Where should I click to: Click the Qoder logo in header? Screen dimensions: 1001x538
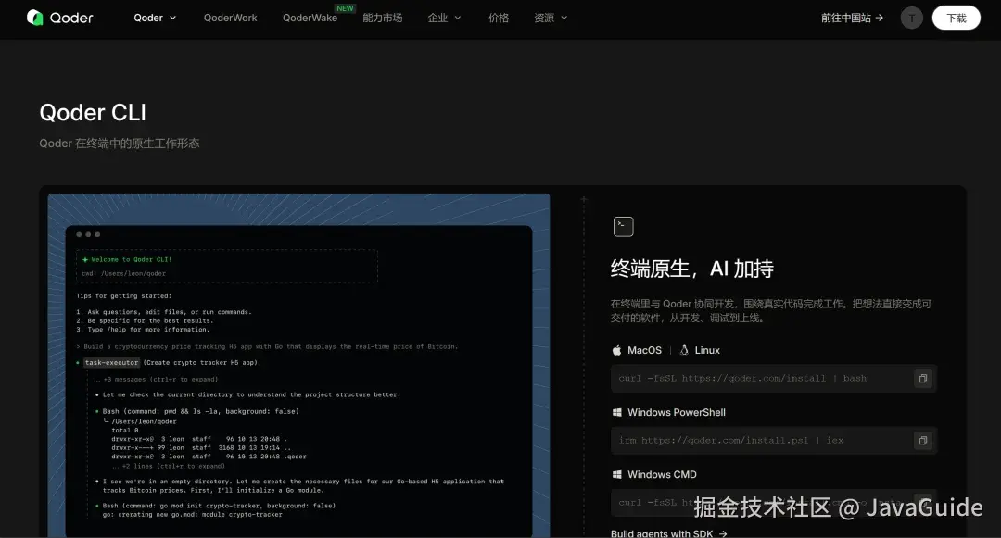60,18
